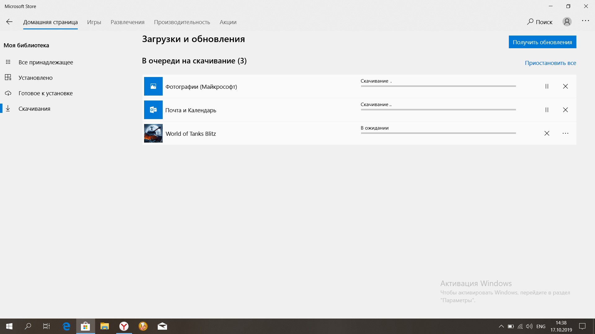Open Почта и Календарь entry name
The image size is (595, 334).
click(x=191, y=110)
